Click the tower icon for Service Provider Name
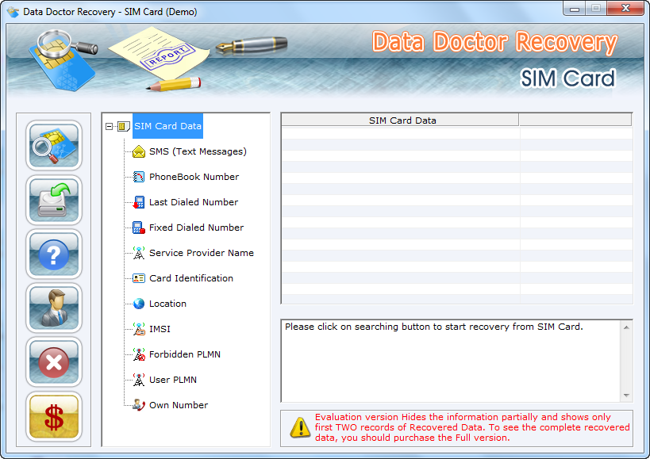 coord(138,253)
